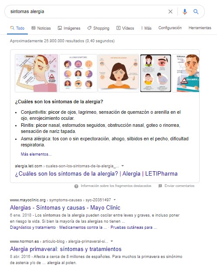The image size is (217, 268).
Task: Click the feedback flag icon
Action: pos(160,186)
